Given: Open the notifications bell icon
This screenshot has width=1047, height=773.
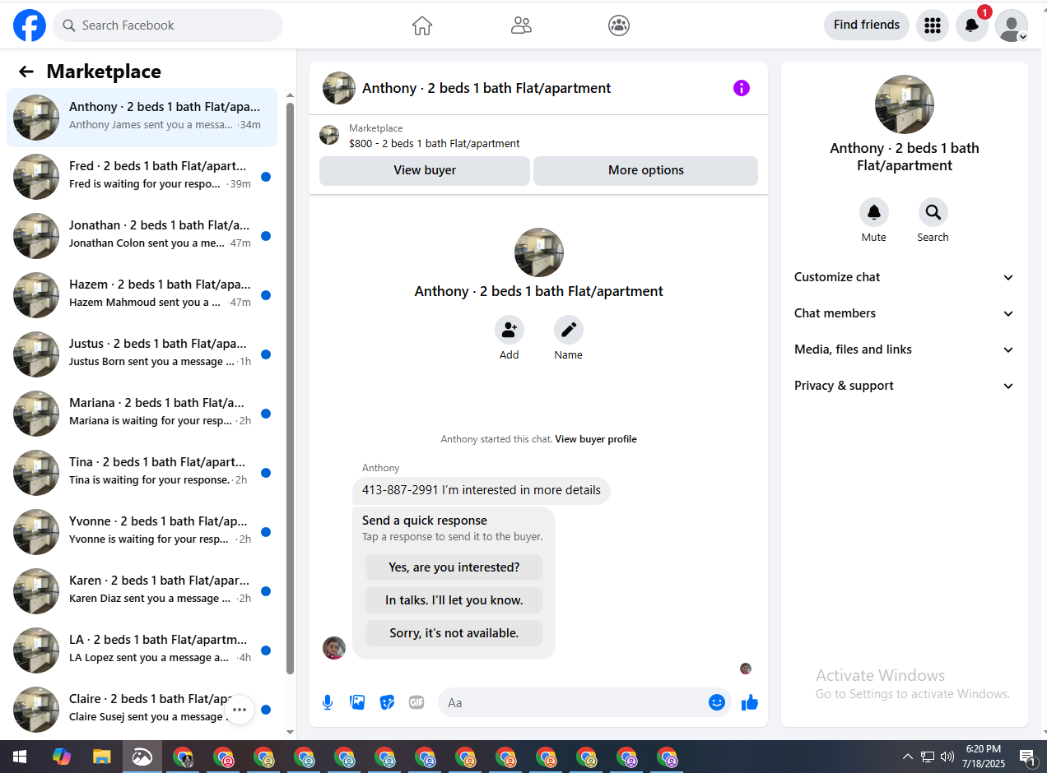Looking at the screenshot, I should coord(972,25).
